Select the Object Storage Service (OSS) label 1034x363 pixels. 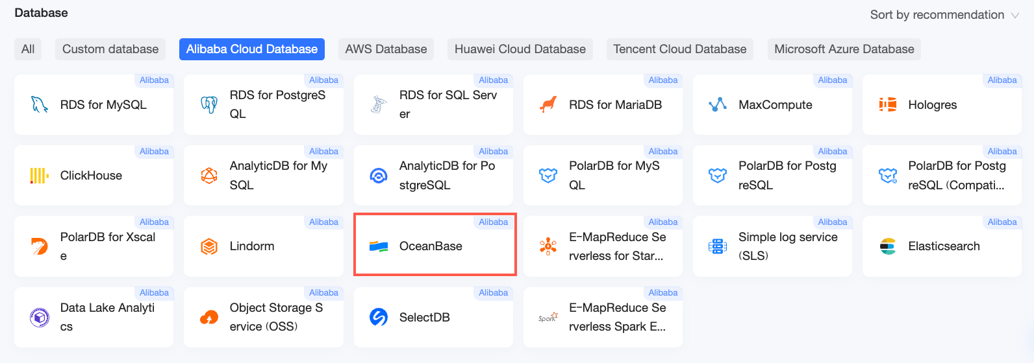276,317
